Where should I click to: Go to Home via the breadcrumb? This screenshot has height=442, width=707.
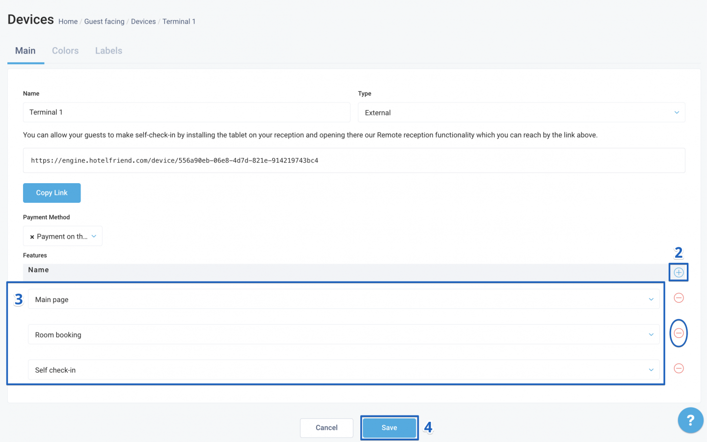tap(68, 21)
